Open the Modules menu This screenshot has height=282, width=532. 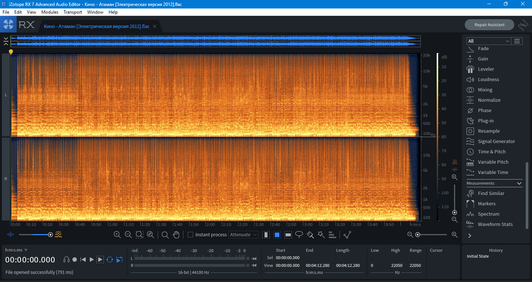click(x=50, y=12)
